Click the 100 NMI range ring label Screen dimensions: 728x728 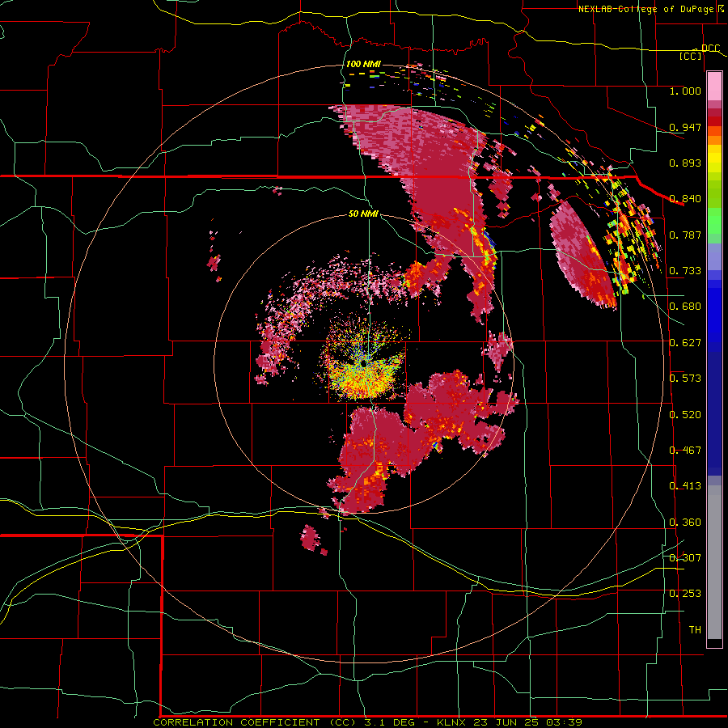(x=363, y=64)
